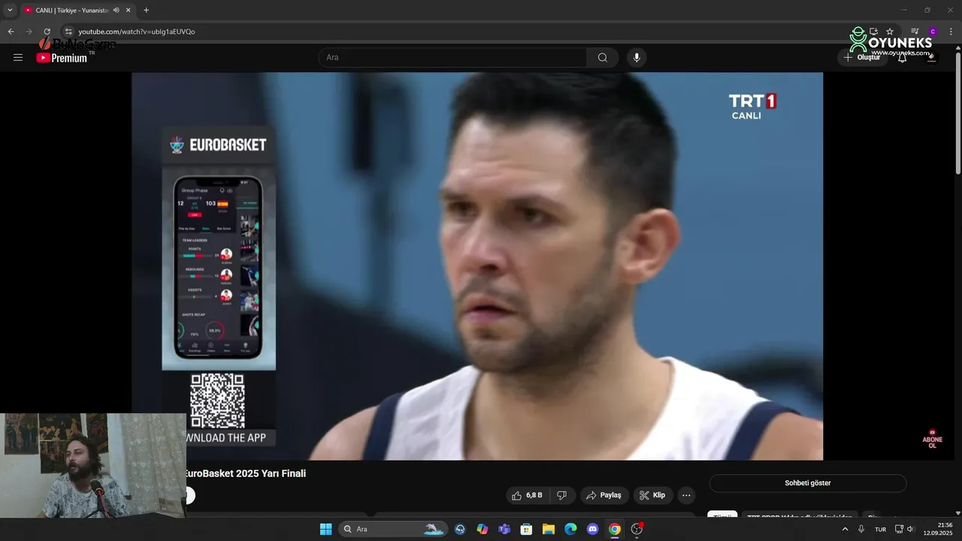Dislike the video with thumbs down
The width and height of the screenshot is (962, 541).
click(x=562, y=495)
